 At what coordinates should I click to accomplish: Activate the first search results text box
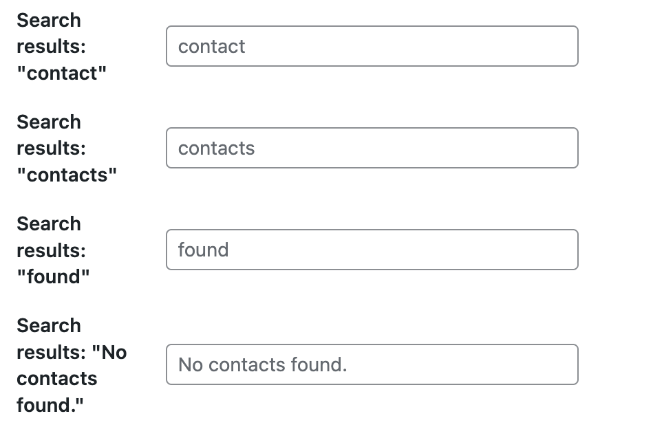[372, 46]
